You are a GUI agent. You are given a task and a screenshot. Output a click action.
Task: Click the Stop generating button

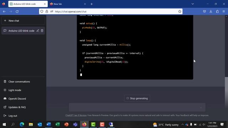pyautogui.click(x=137, y=98)
